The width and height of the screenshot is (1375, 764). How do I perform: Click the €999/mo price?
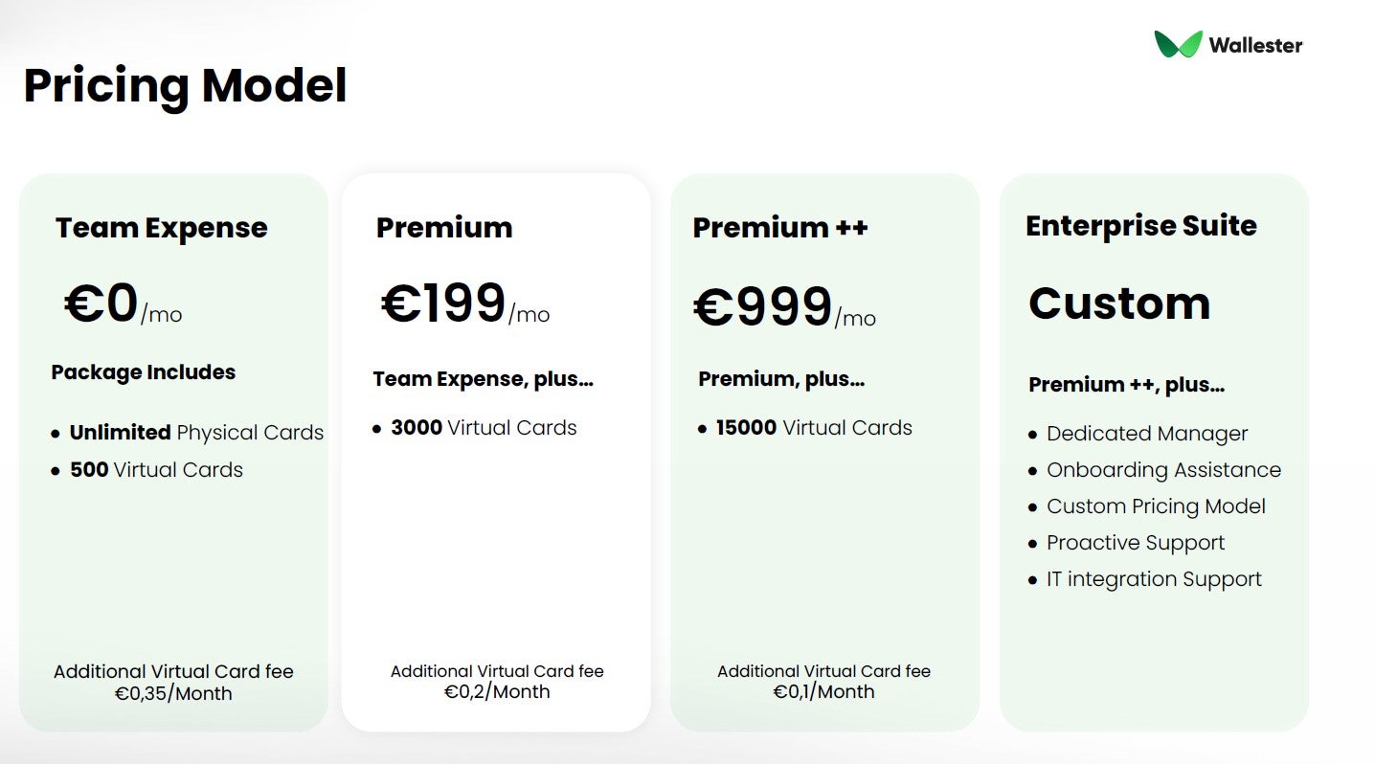point(783,308)
